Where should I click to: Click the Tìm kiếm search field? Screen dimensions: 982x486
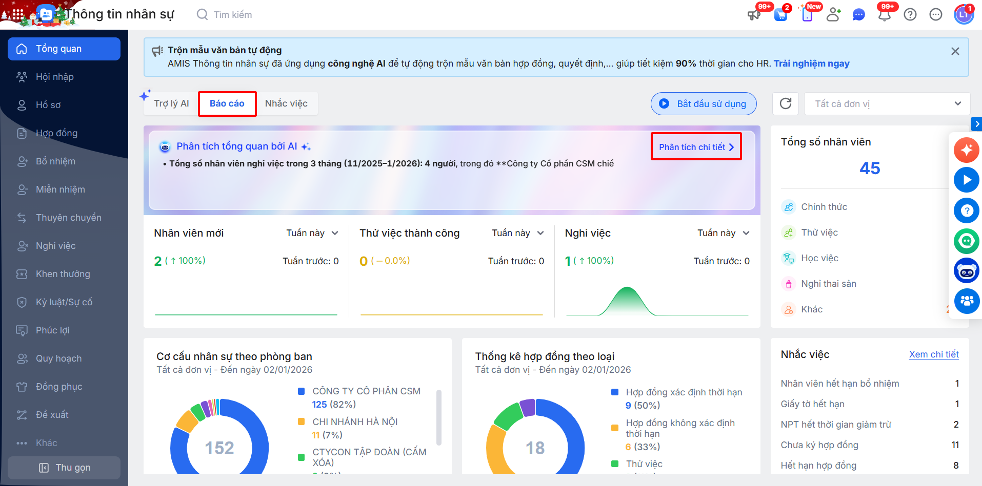pos(233,15)
